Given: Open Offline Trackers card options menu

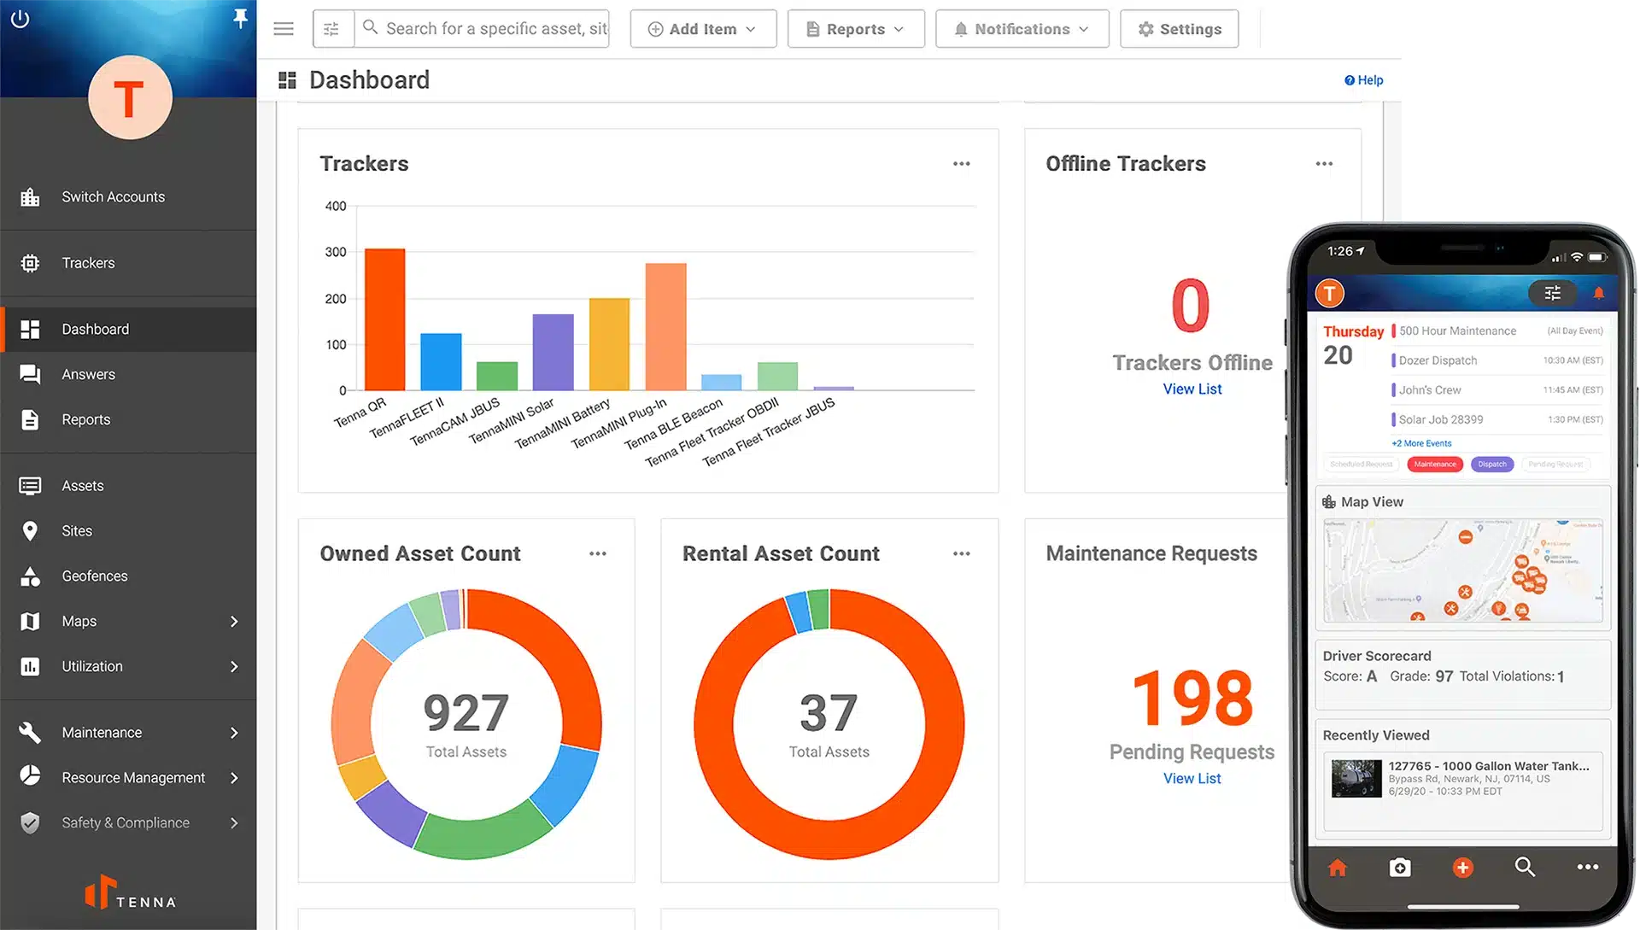Looking at the screenshot, I should pos(1324,164).
